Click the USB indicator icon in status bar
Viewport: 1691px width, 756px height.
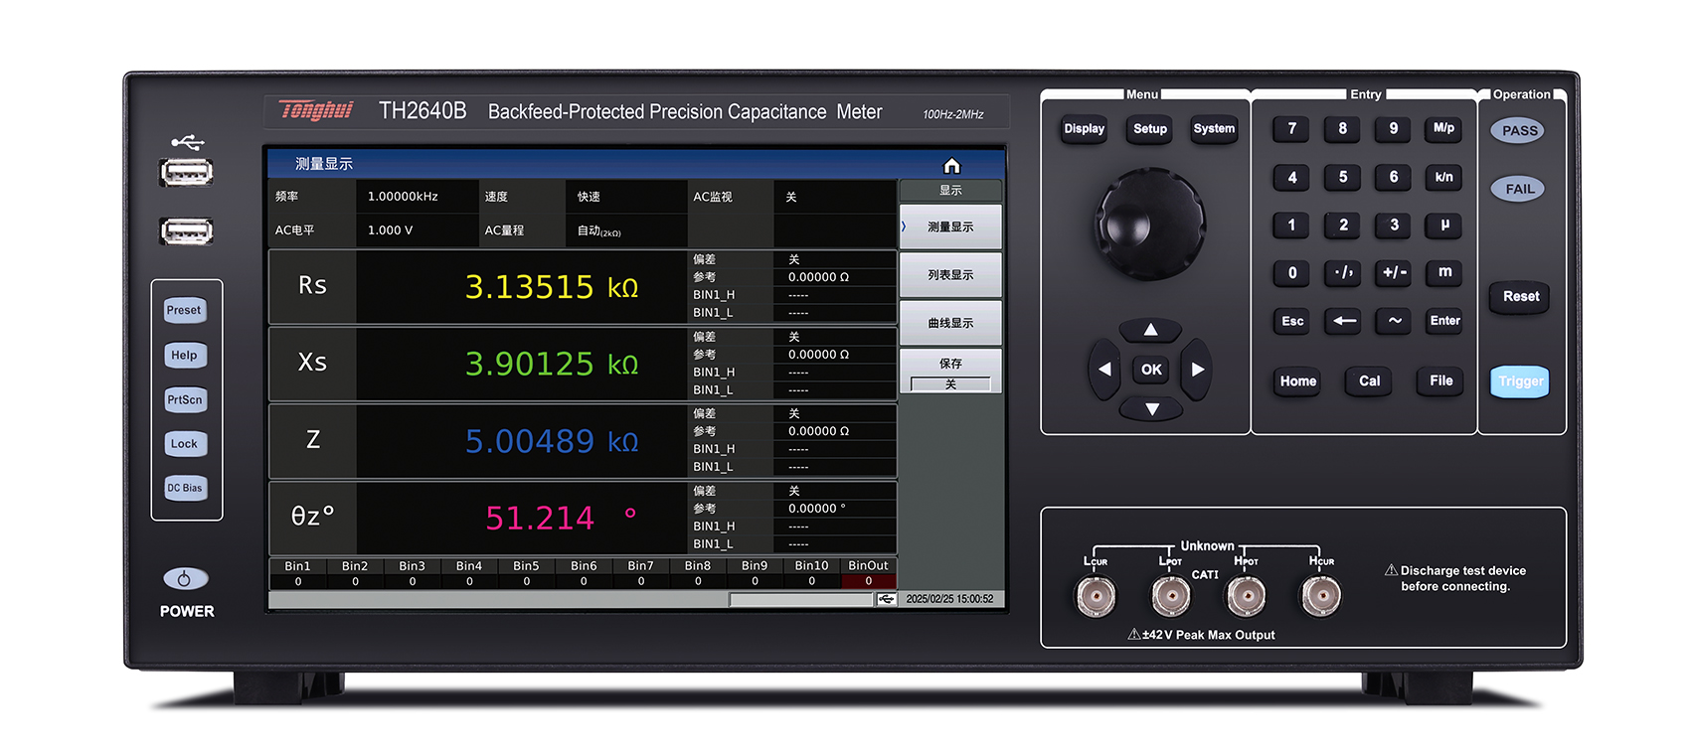click(x=886, y=599)
